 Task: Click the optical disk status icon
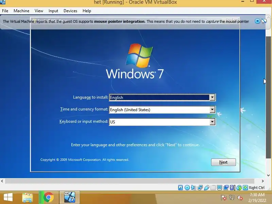click(x=187, y=188)
